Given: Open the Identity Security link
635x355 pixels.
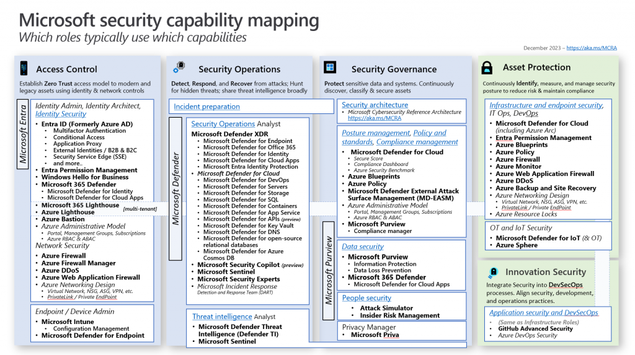Looking at the screenshot, I should [61, 114].
